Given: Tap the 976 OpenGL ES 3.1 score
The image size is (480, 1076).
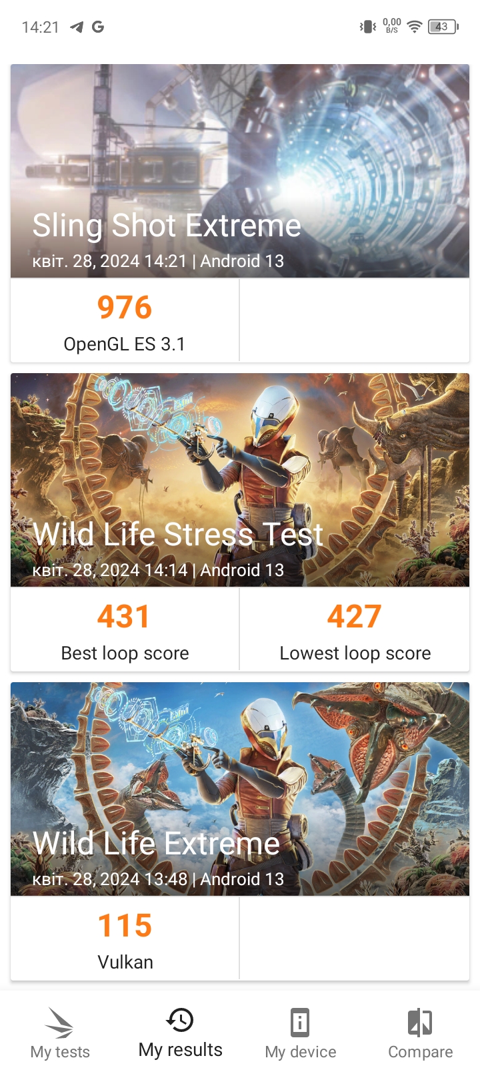Looking at the screenshot, I should (125, 321).
